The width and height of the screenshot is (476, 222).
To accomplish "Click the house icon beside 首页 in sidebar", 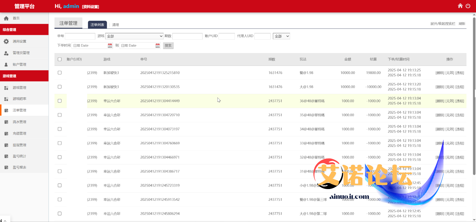I will (x=6, y=18).
